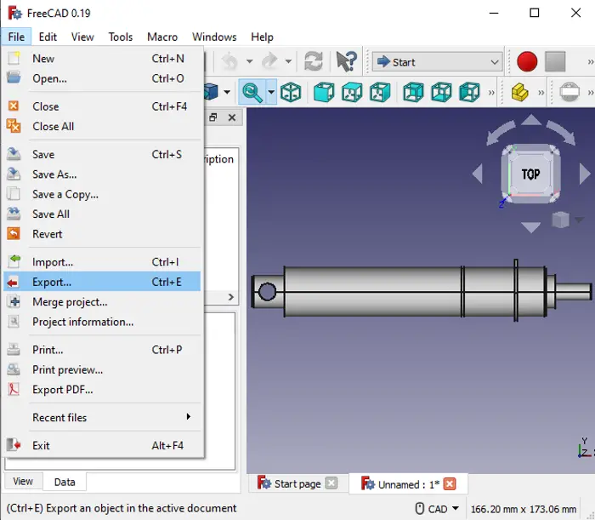Open the zoom fit tool dropdown arrow
Image resolution: width=595 pixels, height=520 pixels.
click(271, 92)
